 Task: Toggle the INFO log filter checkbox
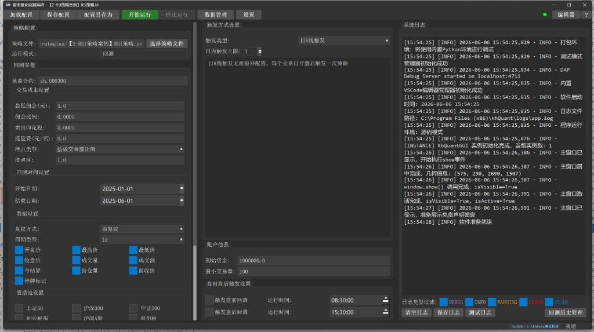469,302
